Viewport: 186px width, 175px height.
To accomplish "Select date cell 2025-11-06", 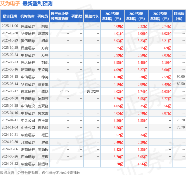I will (x=10, y=26).
